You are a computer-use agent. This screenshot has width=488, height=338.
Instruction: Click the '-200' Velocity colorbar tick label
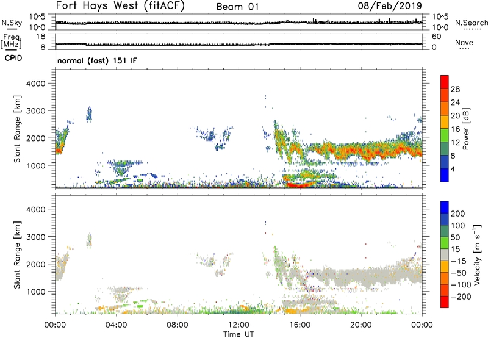461,297
